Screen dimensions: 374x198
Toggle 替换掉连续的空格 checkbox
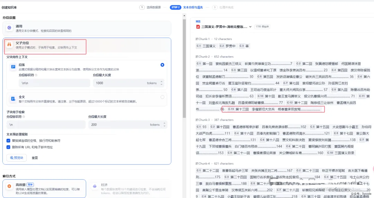click(x=8, y=141)
